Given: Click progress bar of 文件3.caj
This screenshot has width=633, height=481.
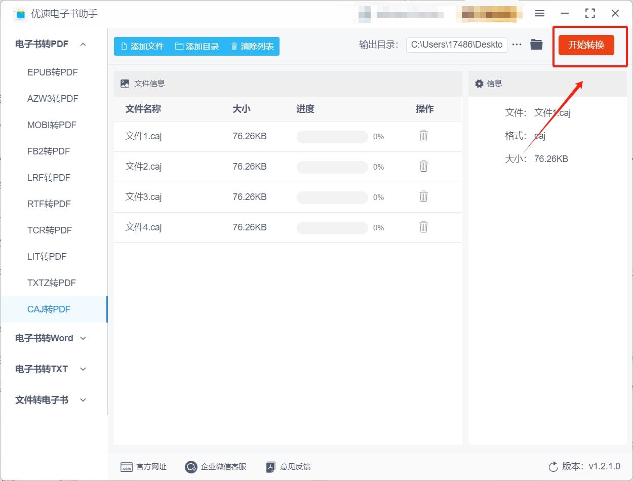Looking at the screenshot, I should click(332, 197).
